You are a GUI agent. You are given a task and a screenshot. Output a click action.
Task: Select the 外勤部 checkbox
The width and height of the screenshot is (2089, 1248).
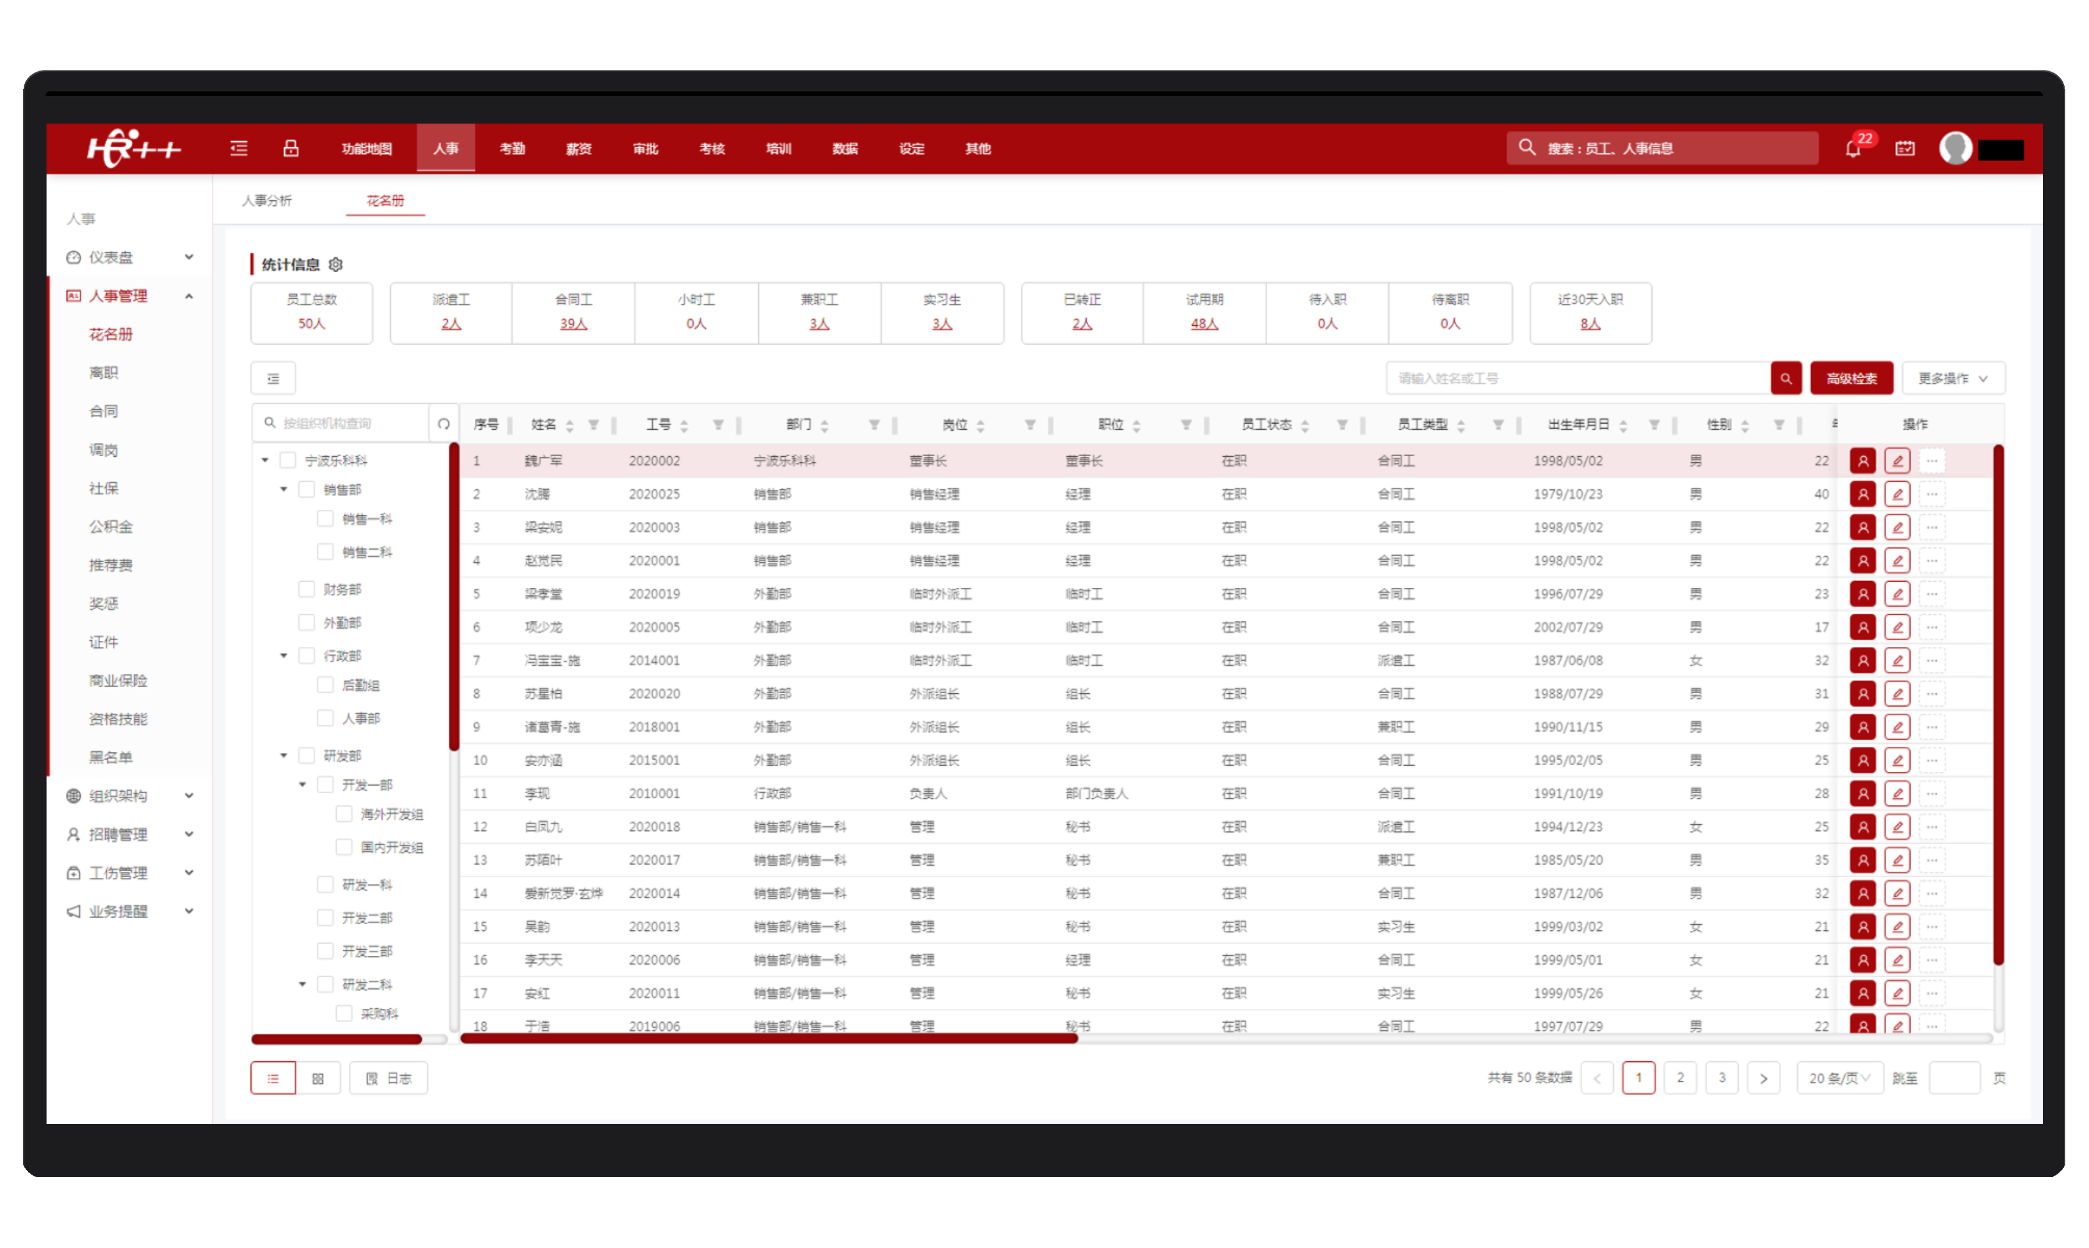[306, 622]
